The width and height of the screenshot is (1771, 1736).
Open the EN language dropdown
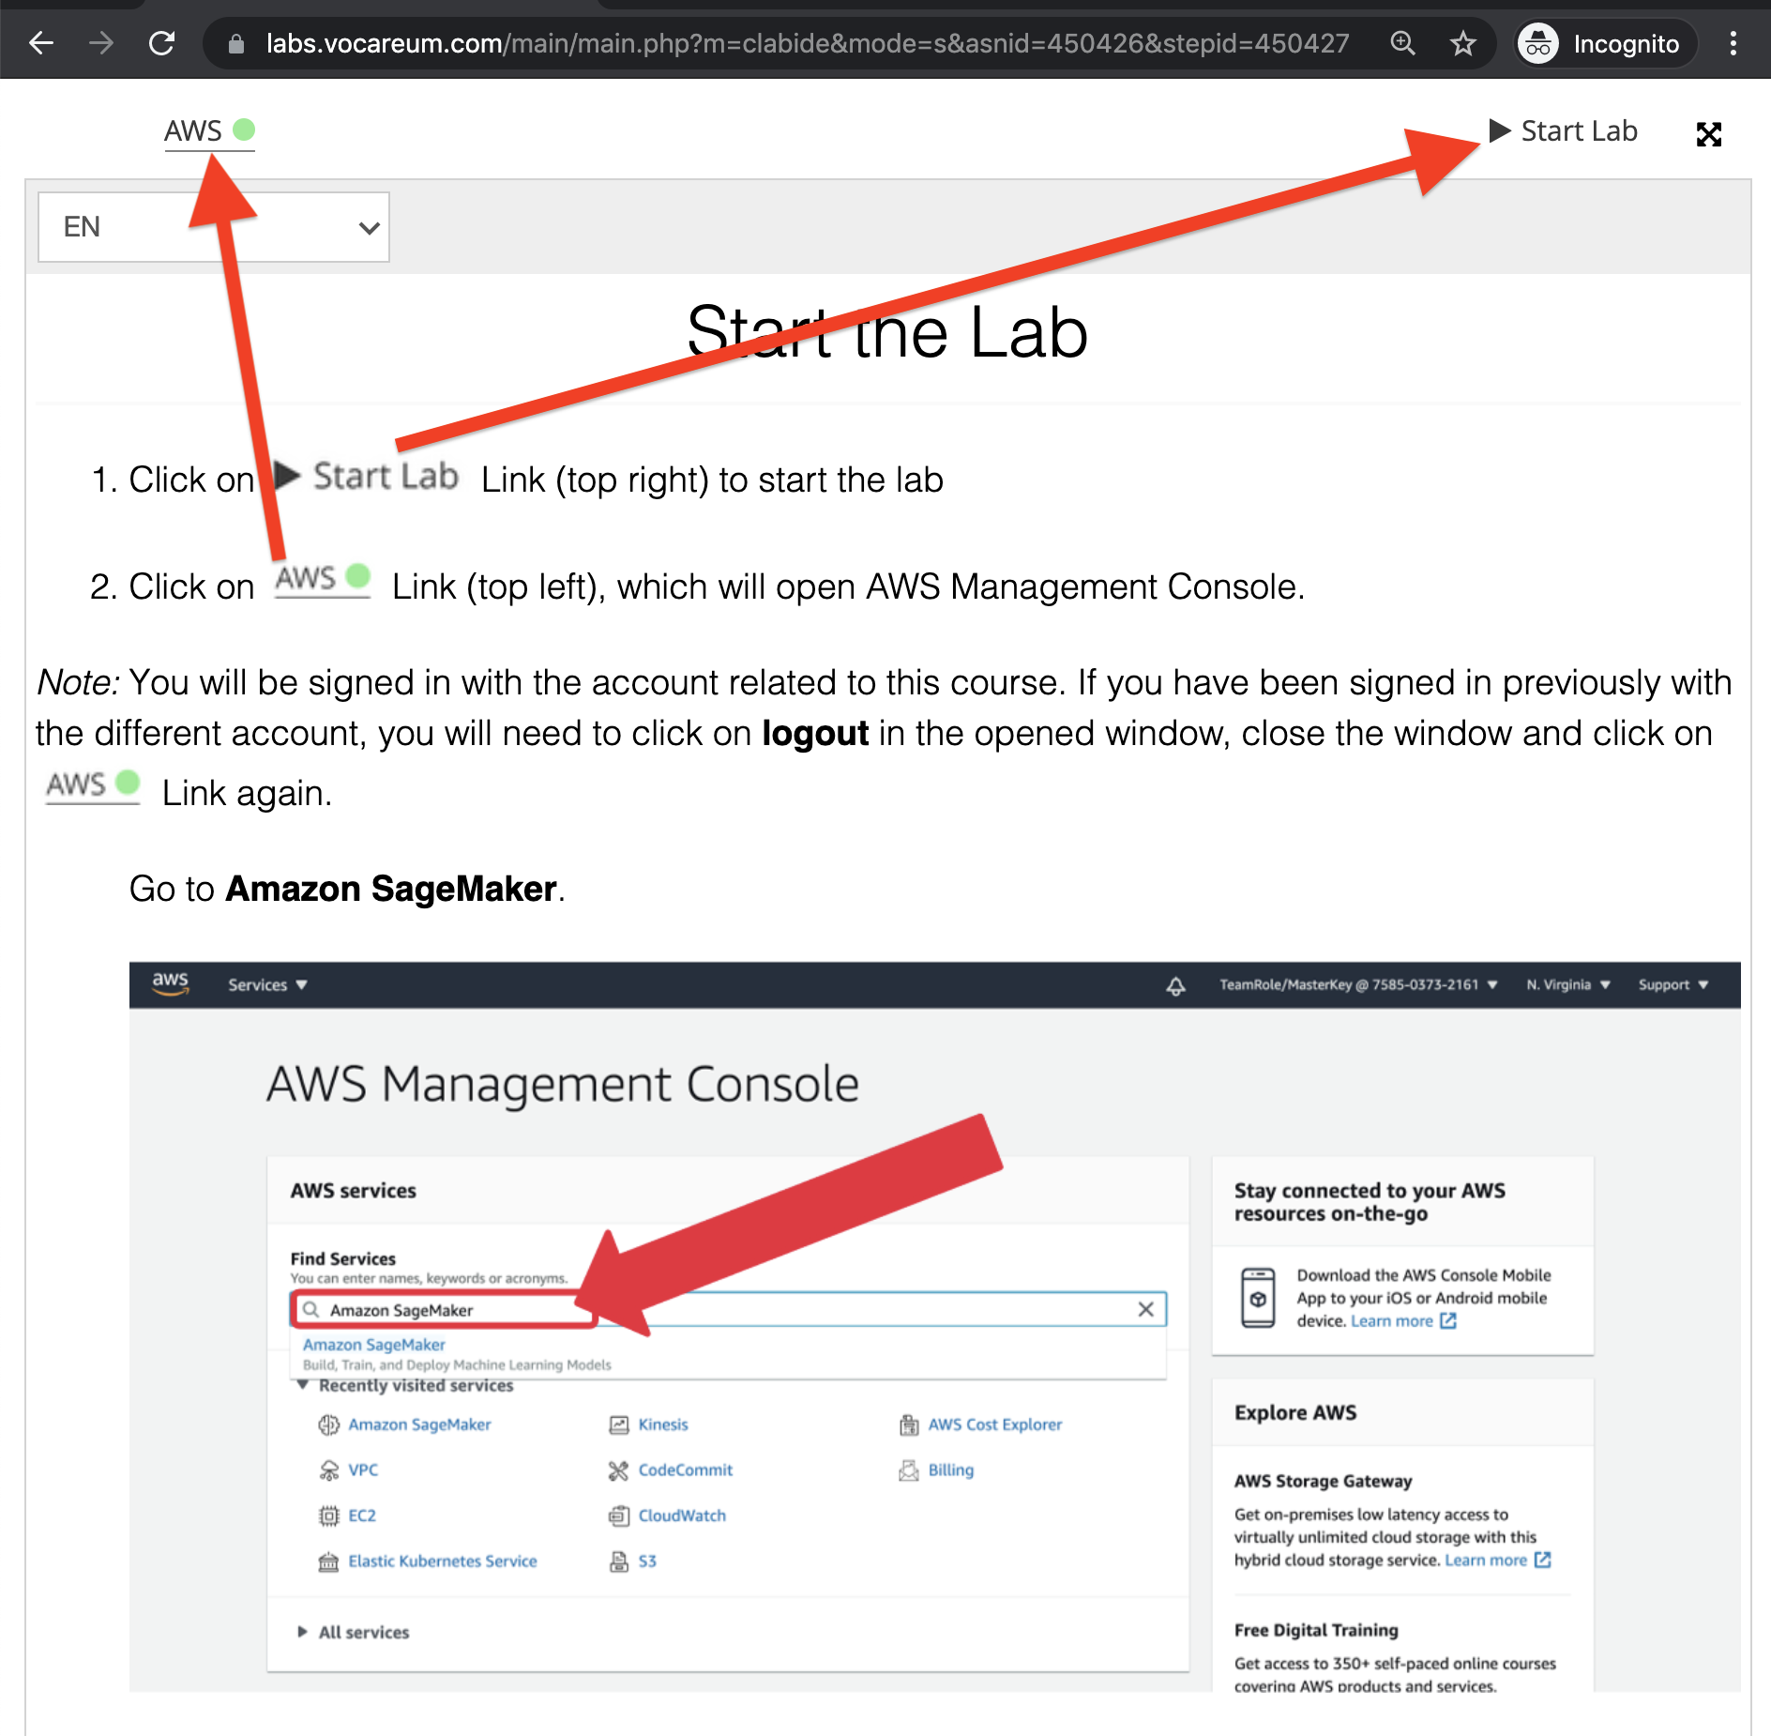214,227
